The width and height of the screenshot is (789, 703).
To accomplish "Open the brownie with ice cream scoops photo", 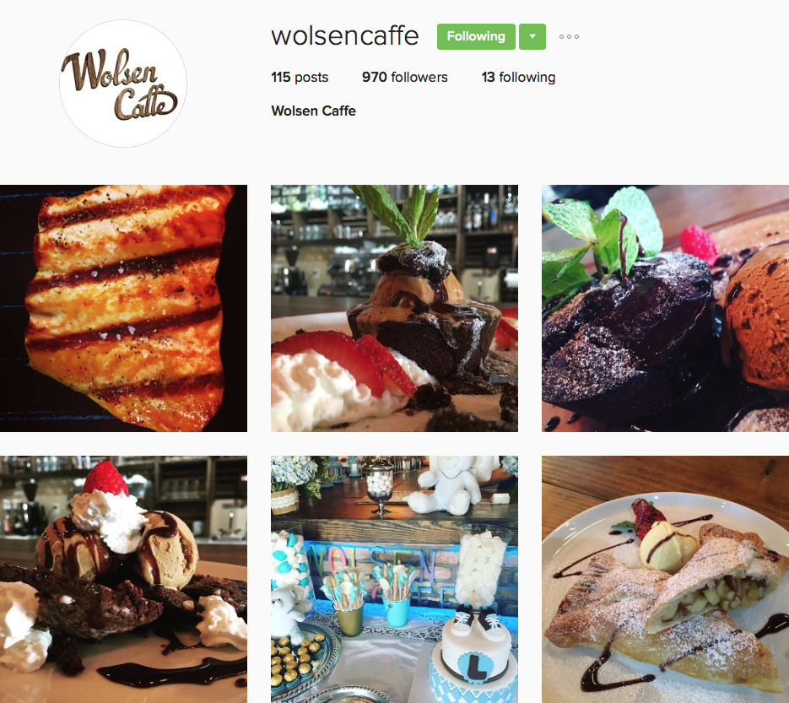I will coord(123,579).
